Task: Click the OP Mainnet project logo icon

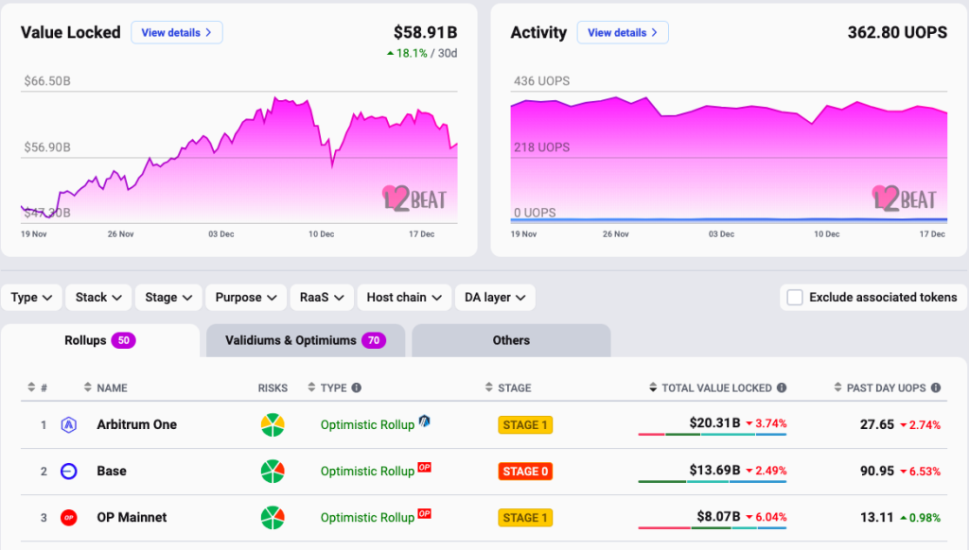Action: click(68, 517)
